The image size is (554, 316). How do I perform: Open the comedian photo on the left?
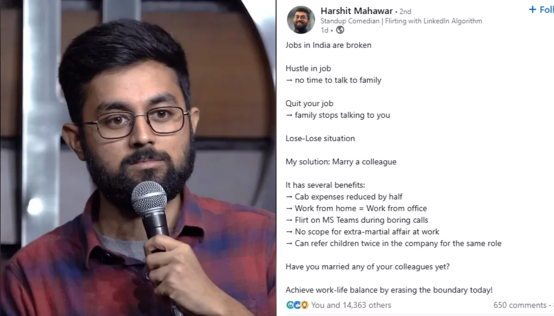pyautogui.click(x=138, y=158)
